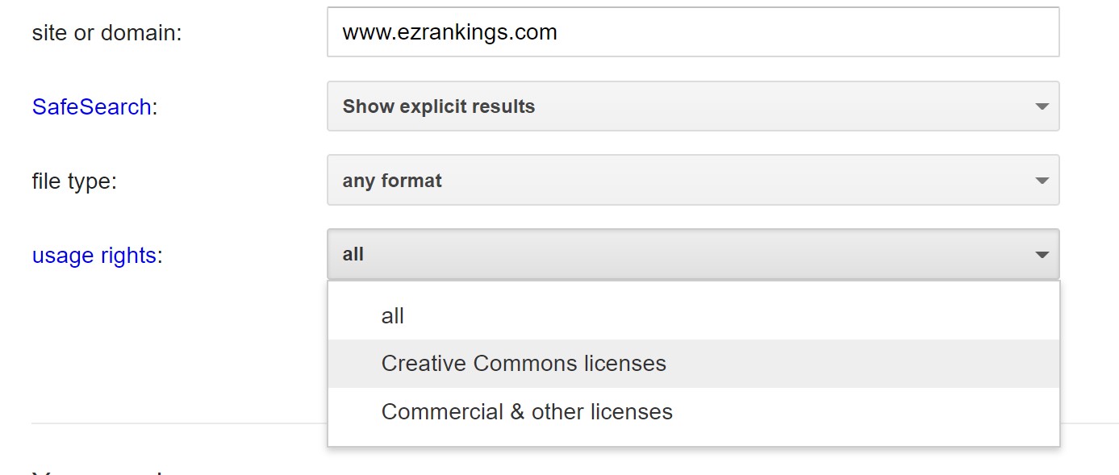Open the SafeSearch help link

click(91, 106)
